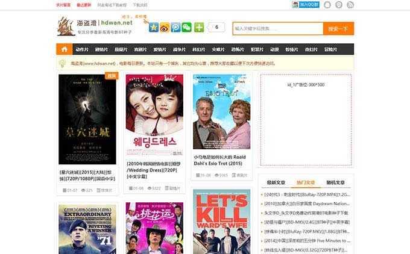Image resolution: width=410 pixels, height=254 pixels.
Task: Share to Tencent Weibo blue icon
Action: (175, 28)
